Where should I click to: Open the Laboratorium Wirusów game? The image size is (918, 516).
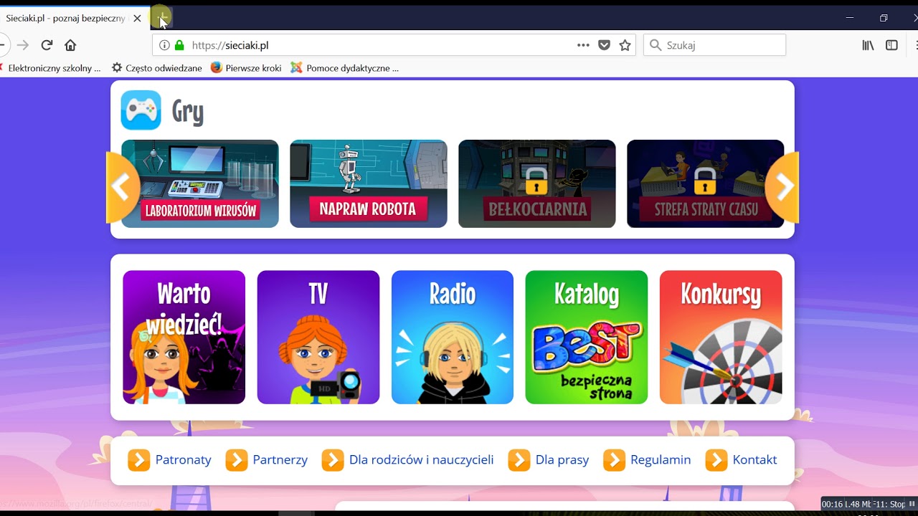point(200,183)
